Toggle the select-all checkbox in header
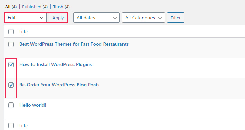Image resolution: width=245 pixels, height=130 pixels. (x=11, y=32)
